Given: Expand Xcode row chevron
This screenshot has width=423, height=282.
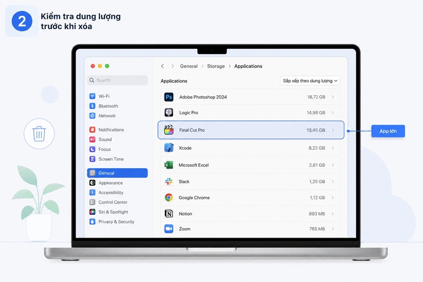Looking at the screenshot, I should (x=333, y=148).
